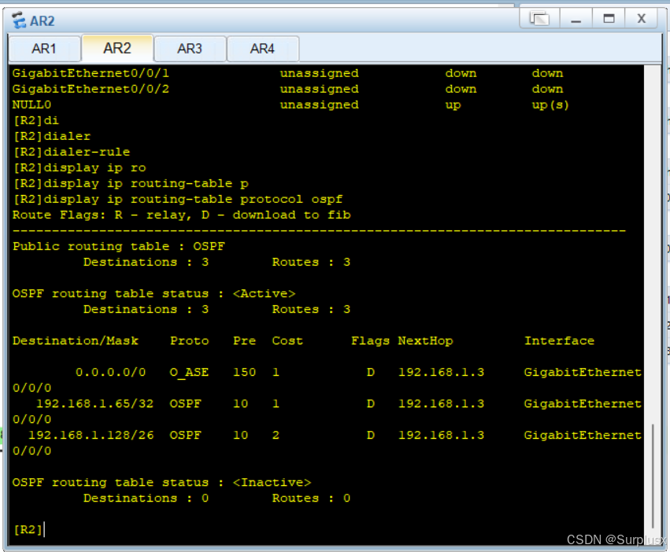
Task: Click the '[R2]display ip ro' command line
Action: click(x=80, y=167)
